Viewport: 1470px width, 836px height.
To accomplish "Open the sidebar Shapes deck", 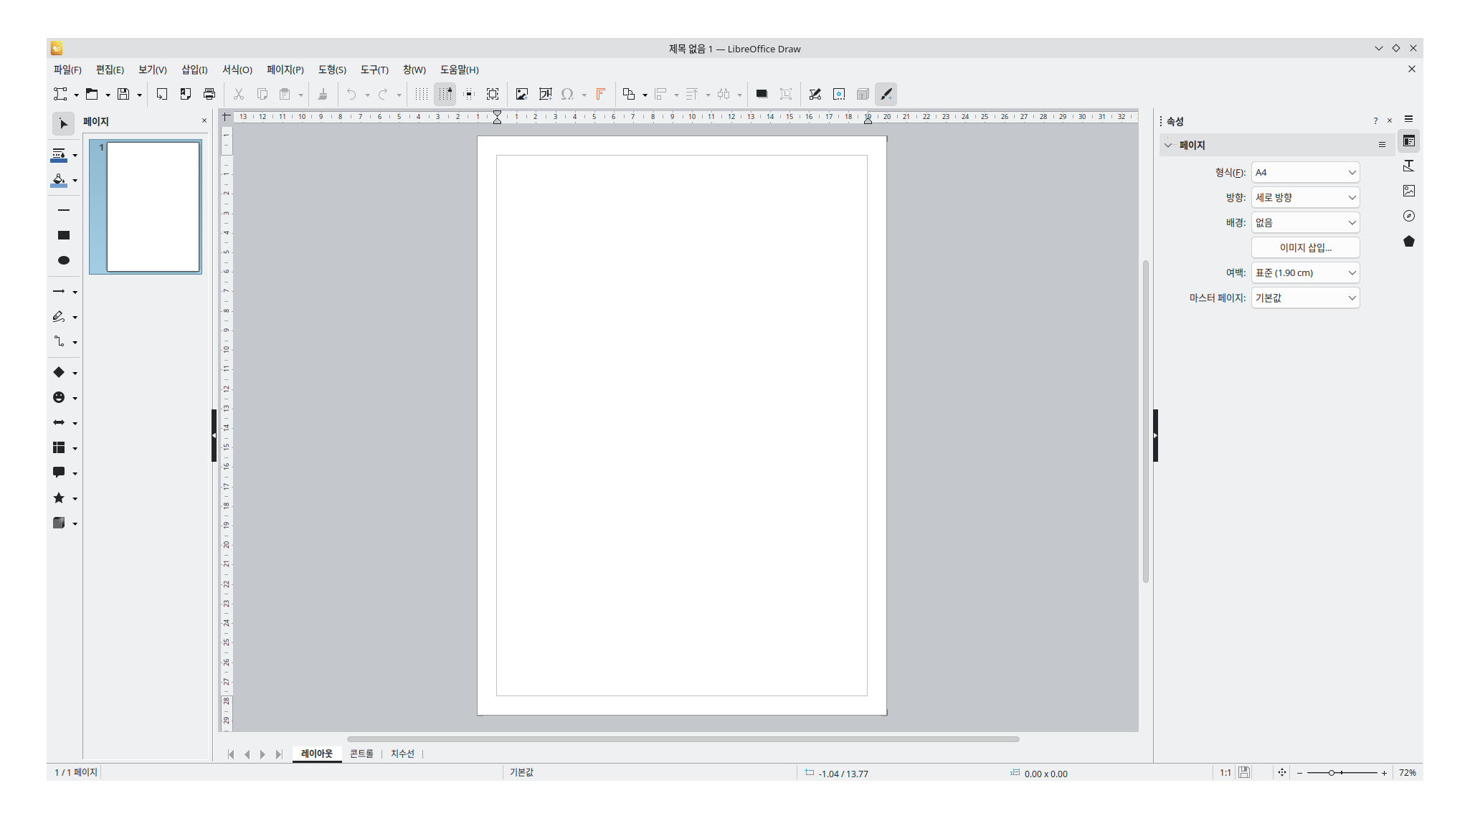I will (1409, 241).
